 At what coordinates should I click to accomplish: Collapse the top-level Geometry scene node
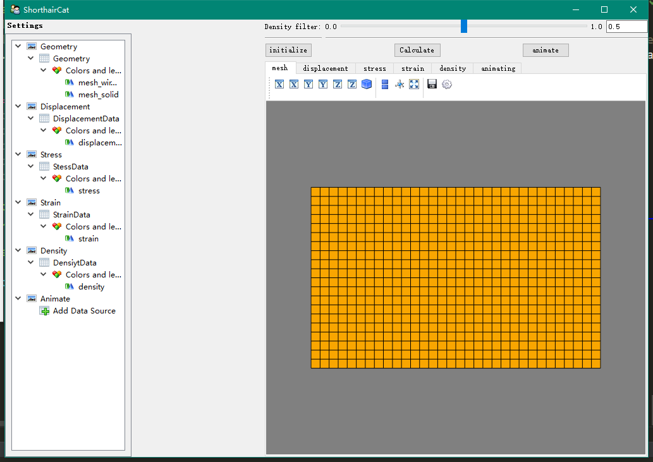coord(18,46)
